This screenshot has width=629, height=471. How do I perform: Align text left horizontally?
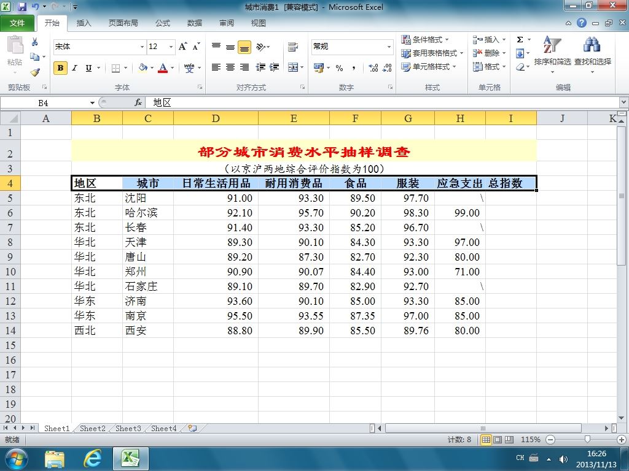216,67
